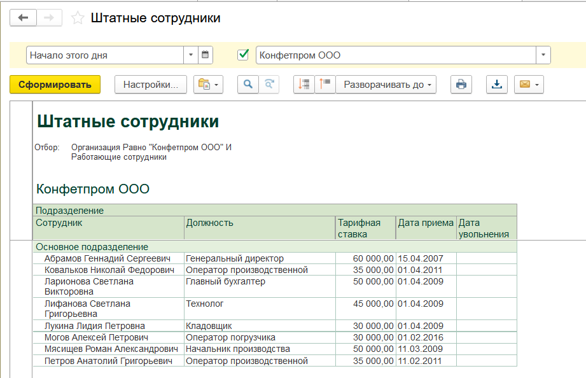
Task: Select the hire date 15.04.2007
Action: 426,258
